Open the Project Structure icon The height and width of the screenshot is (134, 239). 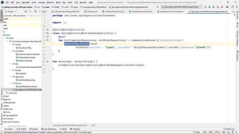point(227,7)
